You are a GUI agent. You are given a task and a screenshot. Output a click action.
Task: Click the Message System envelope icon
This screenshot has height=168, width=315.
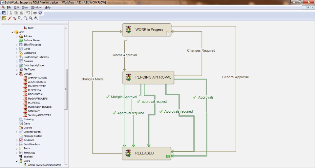click(21, 136)
